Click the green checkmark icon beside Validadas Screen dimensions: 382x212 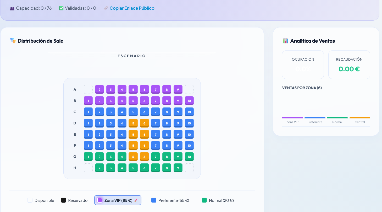click(x=61, y=8)
